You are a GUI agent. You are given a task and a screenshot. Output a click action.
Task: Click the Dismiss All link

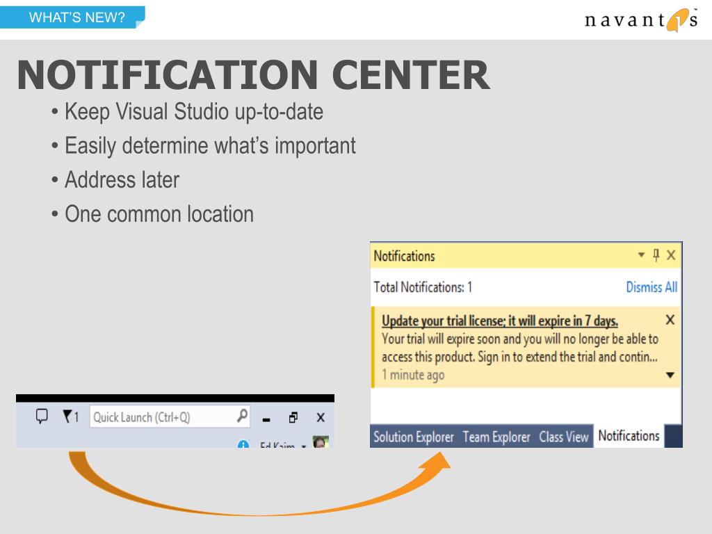(x=652, y=287)
